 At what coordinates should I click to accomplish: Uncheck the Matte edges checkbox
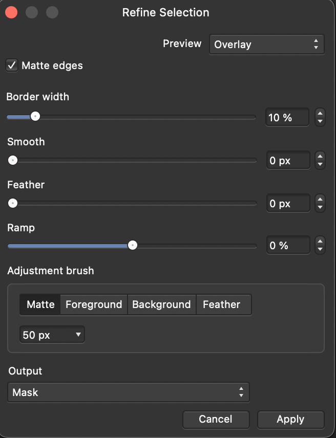tap(12, 65)
